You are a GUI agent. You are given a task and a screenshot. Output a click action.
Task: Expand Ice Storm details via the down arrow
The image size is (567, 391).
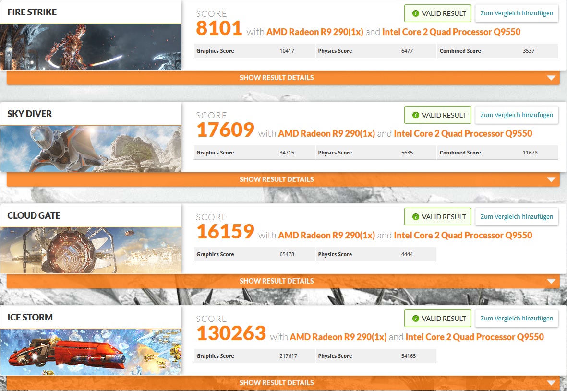551,383
